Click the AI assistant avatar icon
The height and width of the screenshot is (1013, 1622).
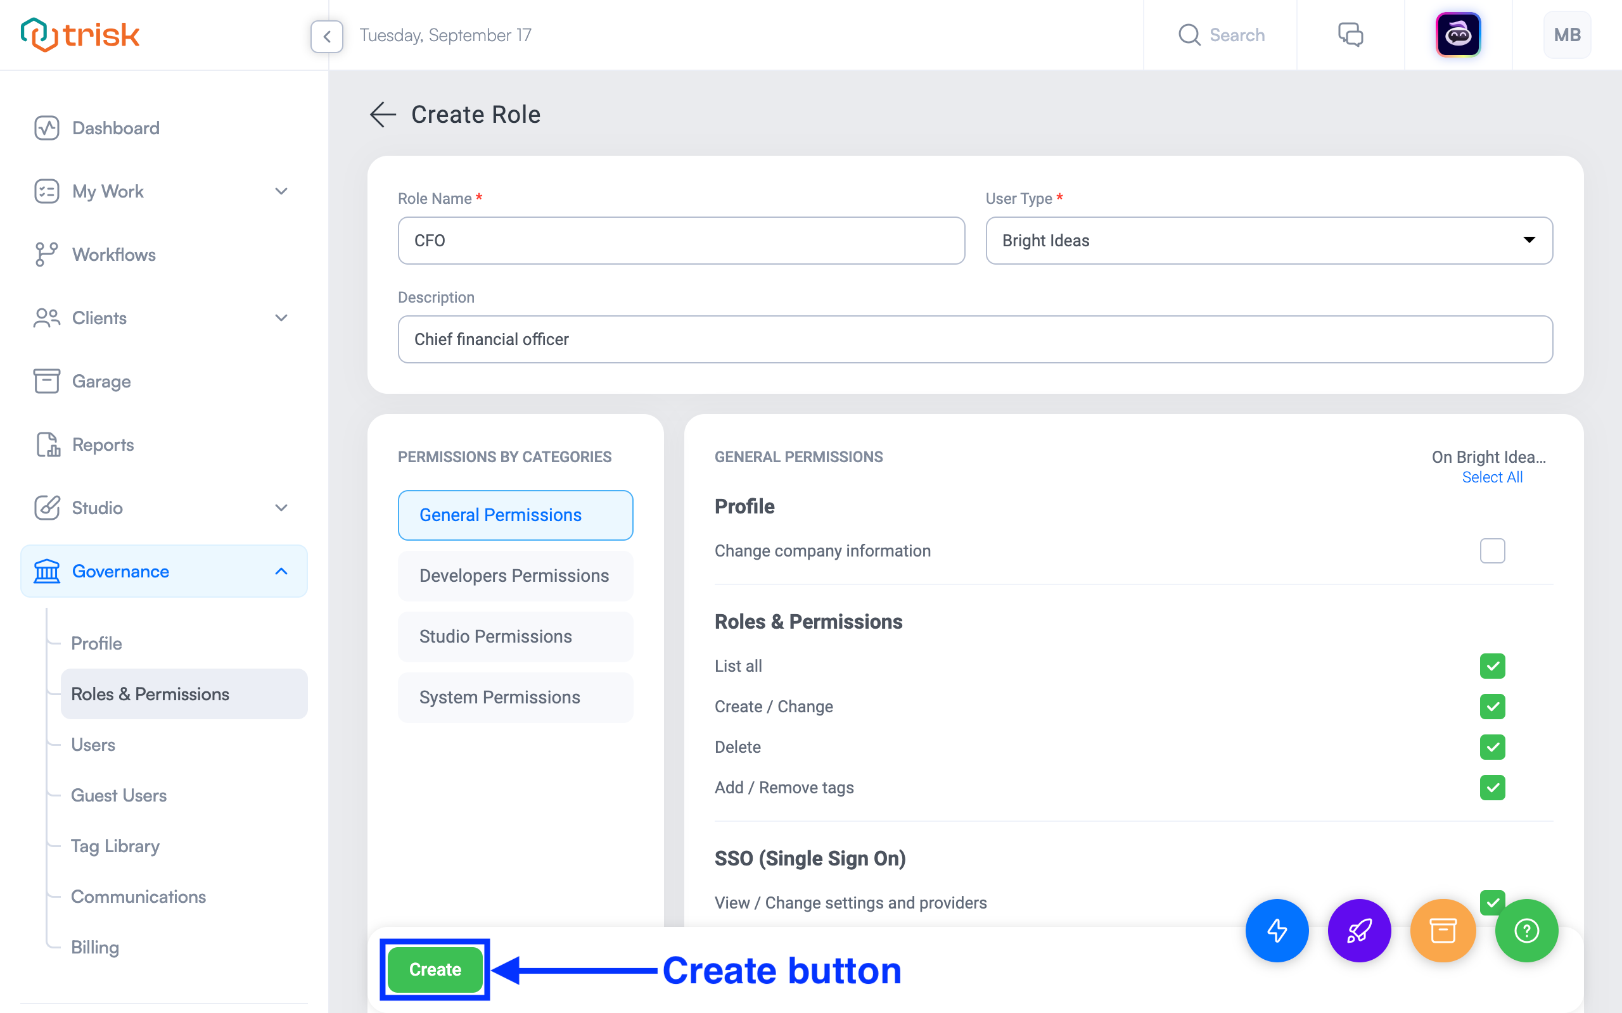click(1459, 34)
